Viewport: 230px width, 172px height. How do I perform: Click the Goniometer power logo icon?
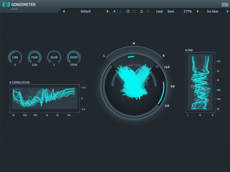point(6,5)
